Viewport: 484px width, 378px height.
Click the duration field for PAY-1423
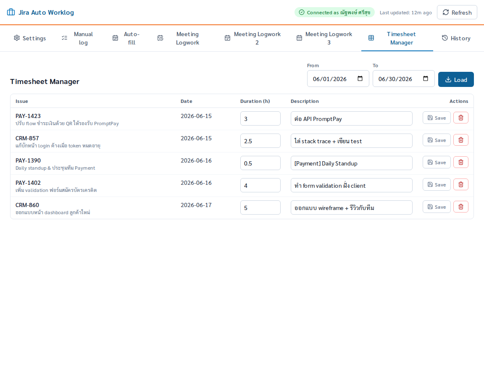click(260, 118)
